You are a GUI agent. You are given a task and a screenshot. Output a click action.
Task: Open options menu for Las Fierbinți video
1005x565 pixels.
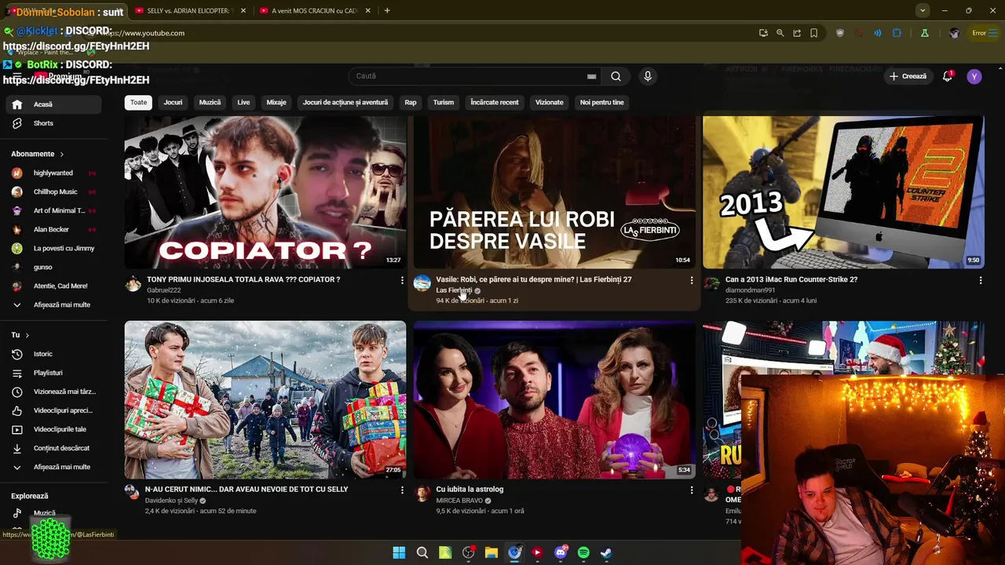(x=691, y=280)
